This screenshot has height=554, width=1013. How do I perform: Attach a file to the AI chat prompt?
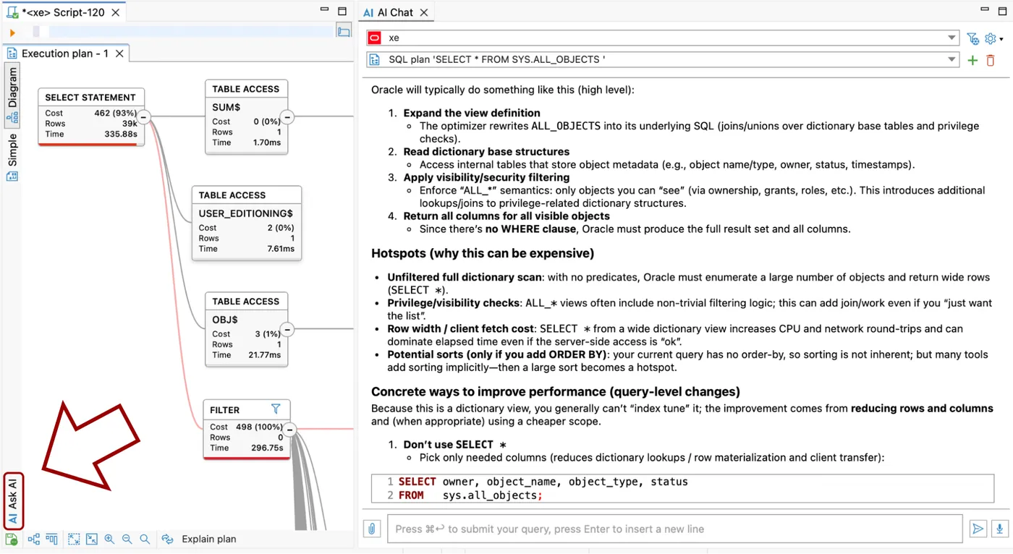[x=371, y=529]
